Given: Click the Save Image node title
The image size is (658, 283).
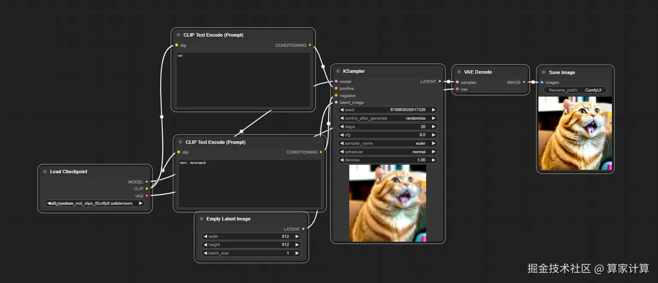Looking at the screenshot, I should [x=562, y=72].
